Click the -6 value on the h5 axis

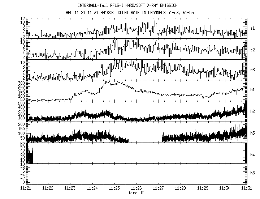[22, 171]
